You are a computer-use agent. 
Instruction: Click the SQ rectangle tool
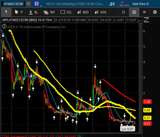pyautogui.click(x=66, y=12)
